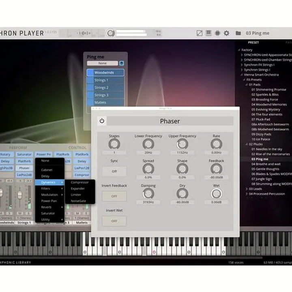Toggle the blue square beside Woodwinds layer
292x292 pixels.
point(90,73)
